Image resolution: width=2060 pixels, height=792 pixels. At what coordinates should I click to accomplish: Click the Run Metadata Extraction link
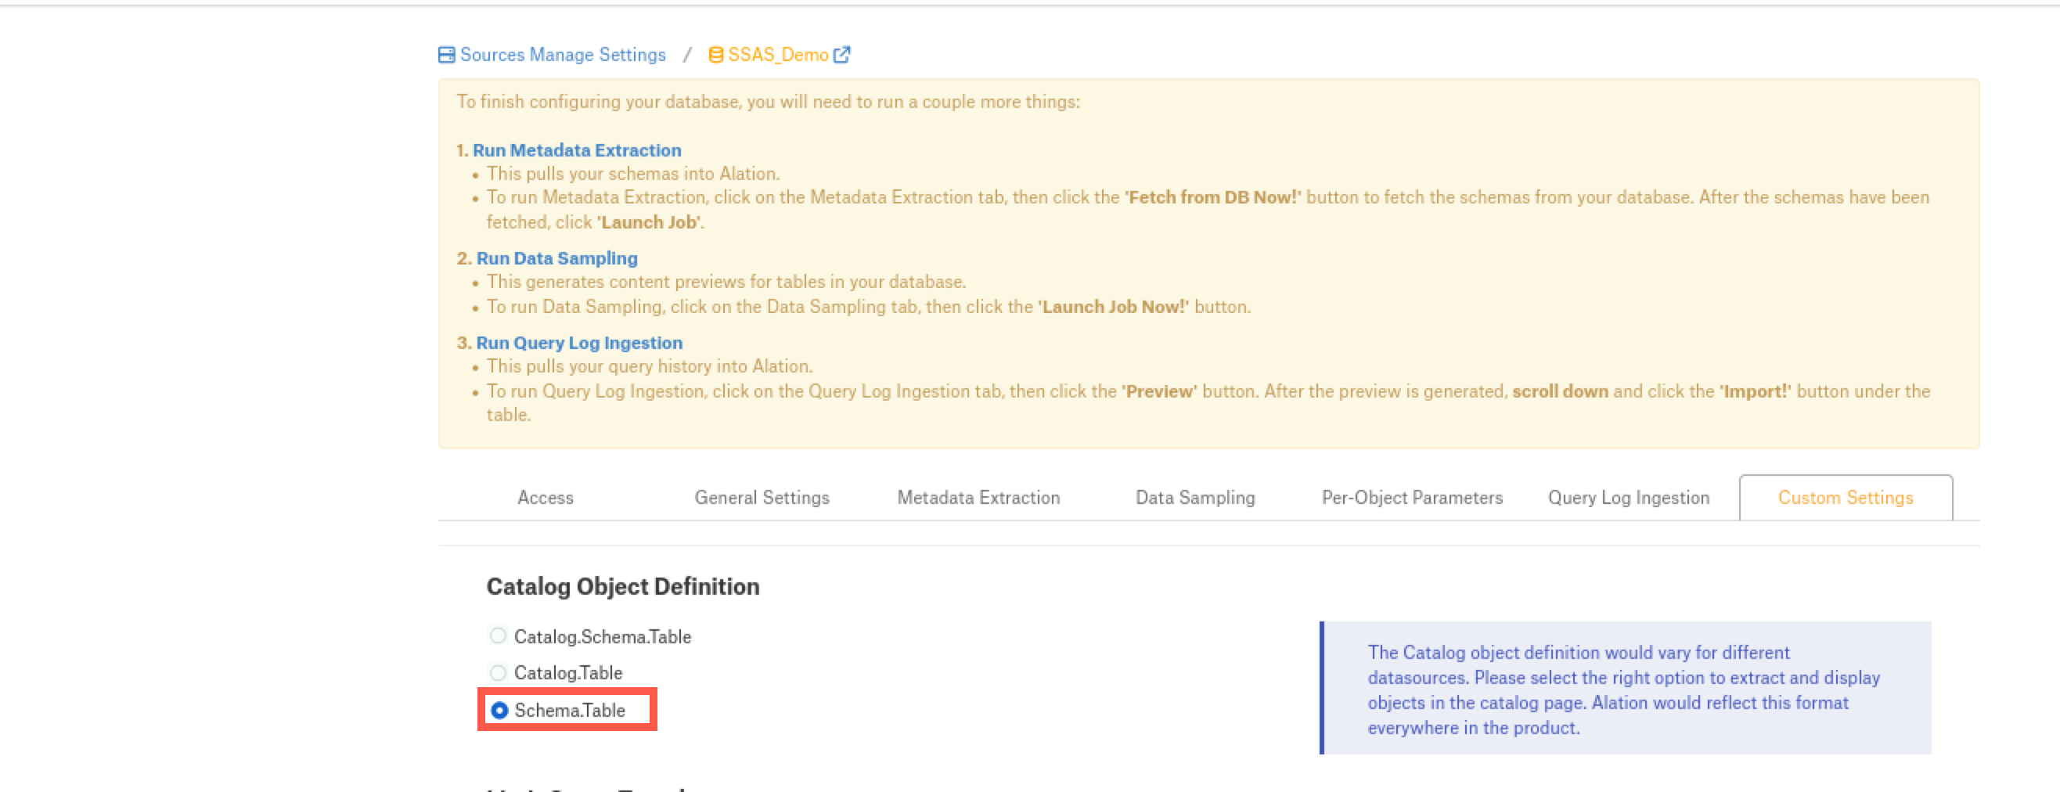coord(577,150)
